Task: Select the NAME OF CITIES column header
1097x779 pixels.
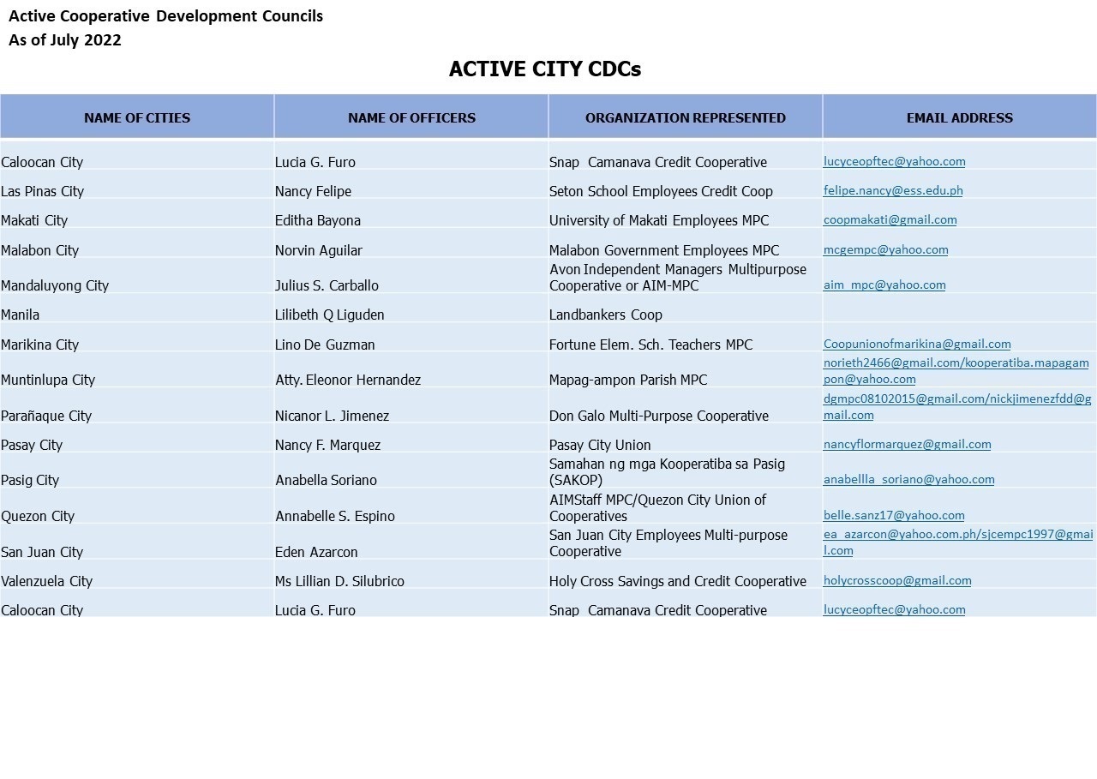Action: coord(137,117)
